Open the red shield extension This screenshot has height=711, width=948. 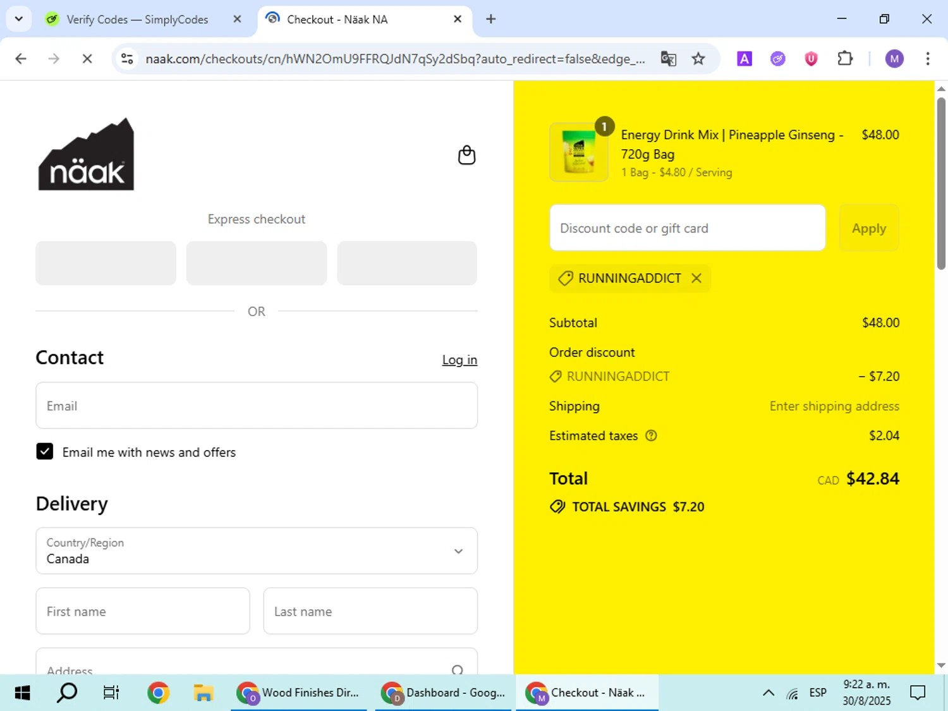(811, 59)
